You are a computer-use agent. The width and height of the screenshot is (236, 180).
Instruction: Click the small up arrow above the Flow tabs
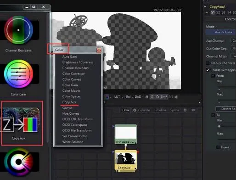pos(200,102)
